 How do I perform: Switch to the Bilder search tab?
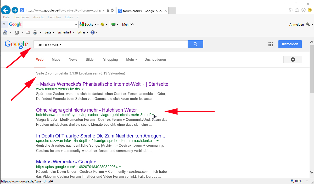[x=90, y=60]
